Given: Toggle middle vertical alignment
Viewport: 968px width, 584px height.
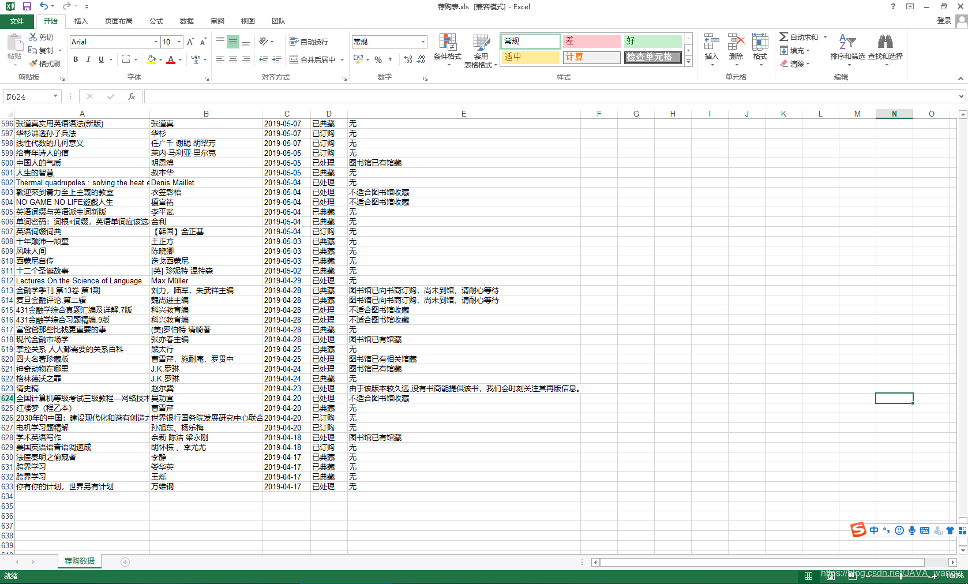Looking at the screenshot, I should point(233,42).
